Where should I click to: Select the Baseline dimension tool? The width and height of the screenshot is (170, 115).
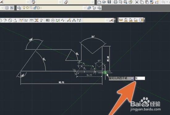click(26, 20)
